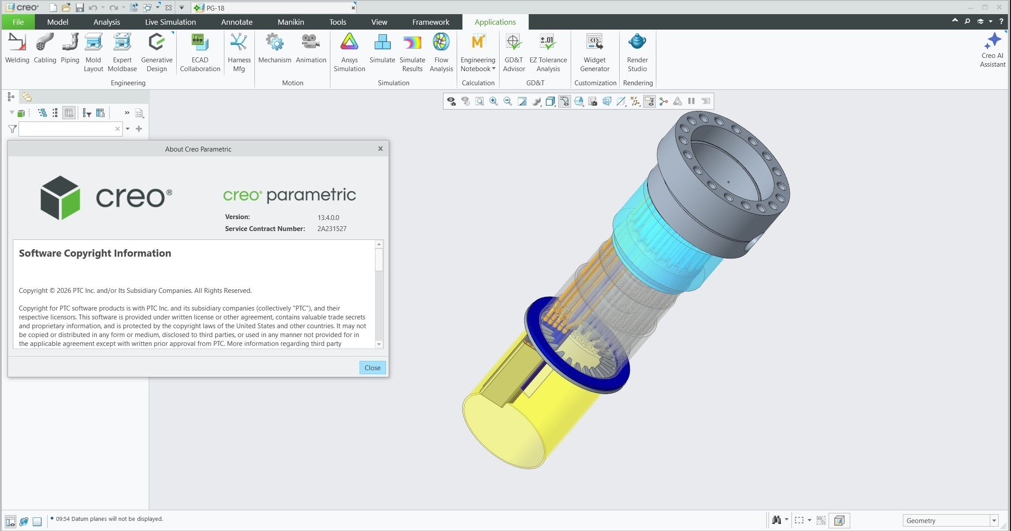Screen dimensions: 1011x531
Task: Start the Mold Layout tool
Action: click(93, 53)
